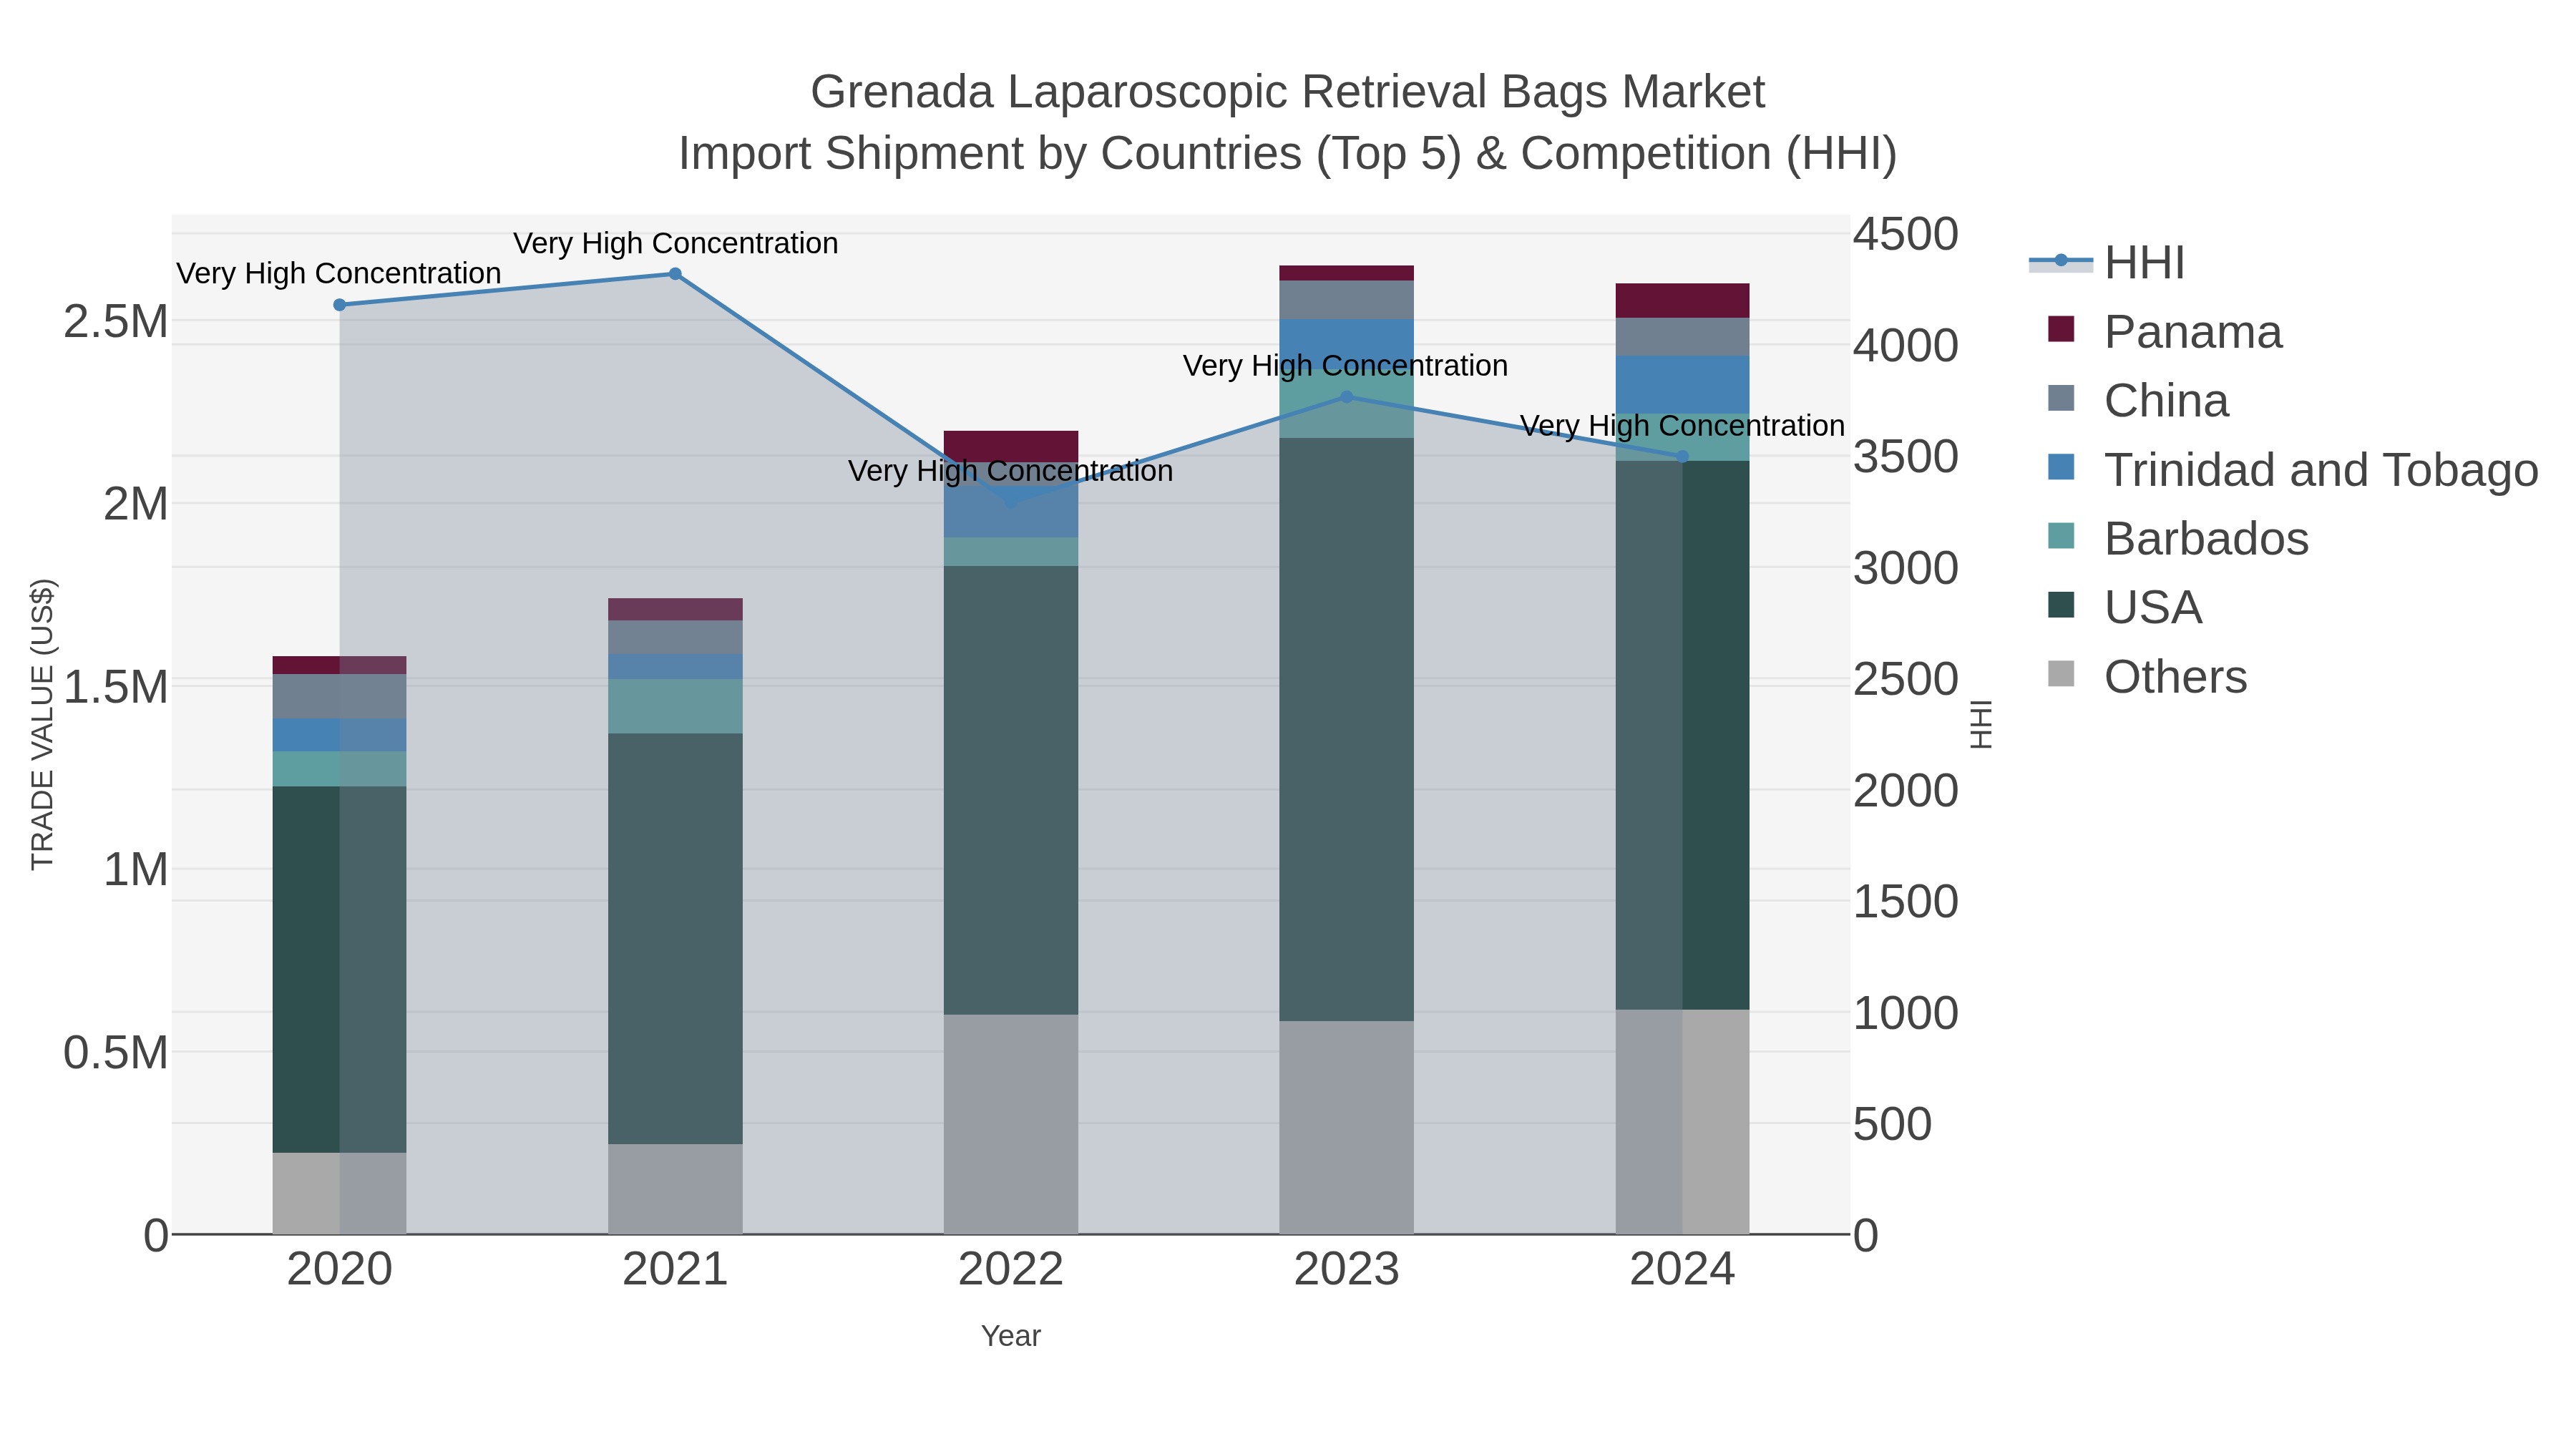Select the 2022 HHI data point
The height and width of the screenshot is (1449, 2576).
coord(1010,502)
